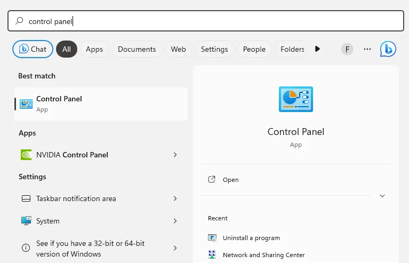
Task: Click the large Control Panel preview icon
Action: coord(296,99)
